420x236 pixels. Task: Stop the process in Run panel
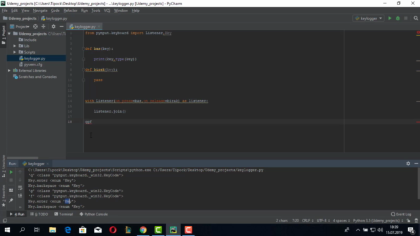pos(11,180)
